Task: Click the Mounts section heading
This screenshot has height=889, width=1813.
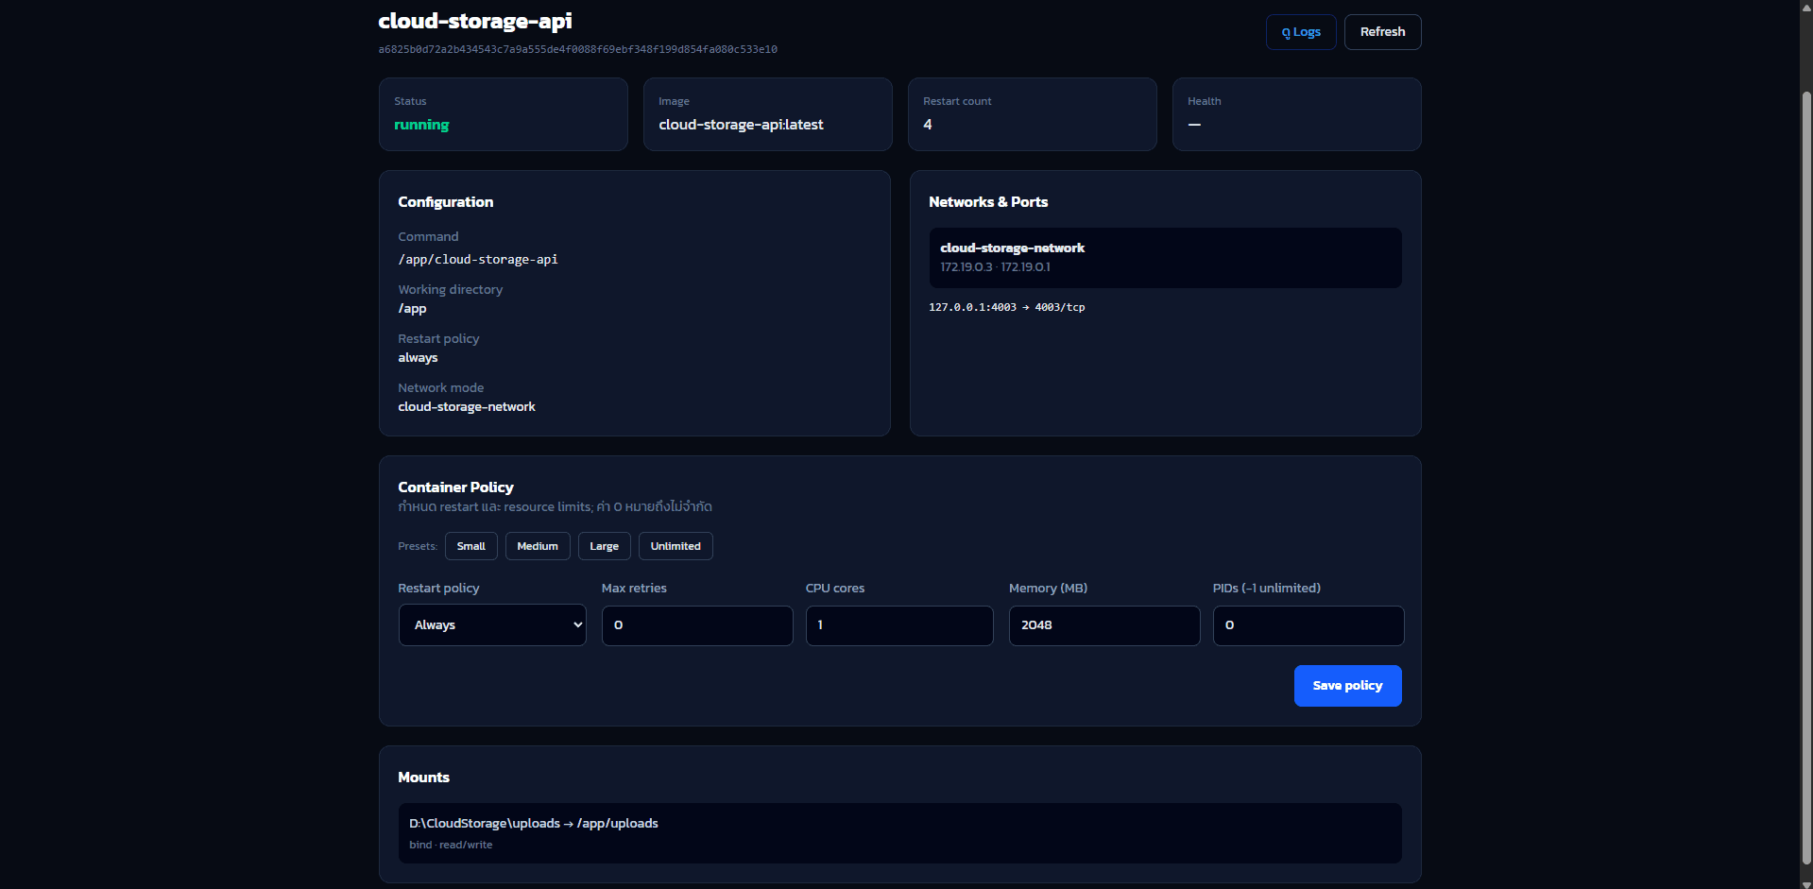Action: pyautogui.click(x=423, y=778)
